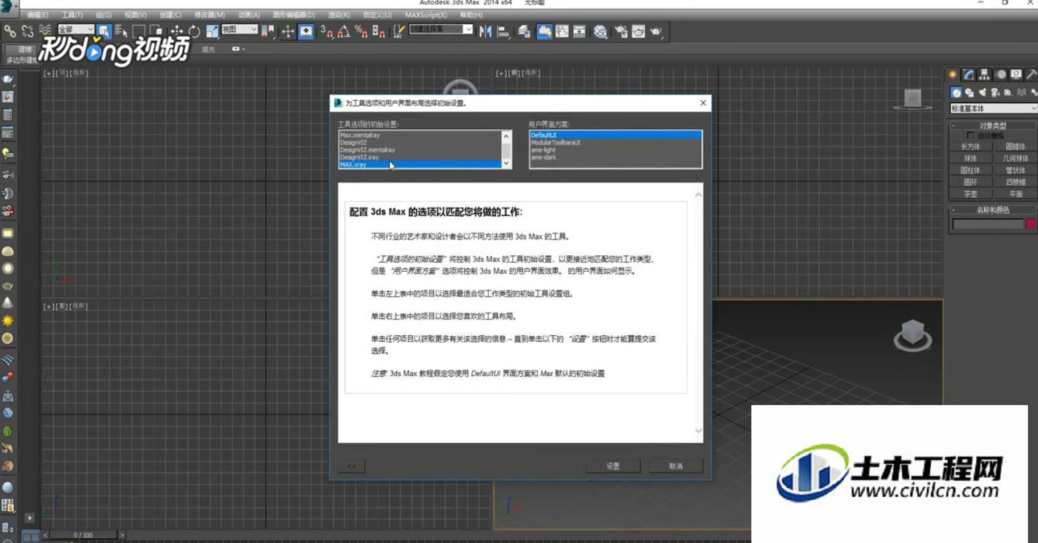Select MAX.vray in initial settings list
1038x543 pixels.
(x=420, y=165)
